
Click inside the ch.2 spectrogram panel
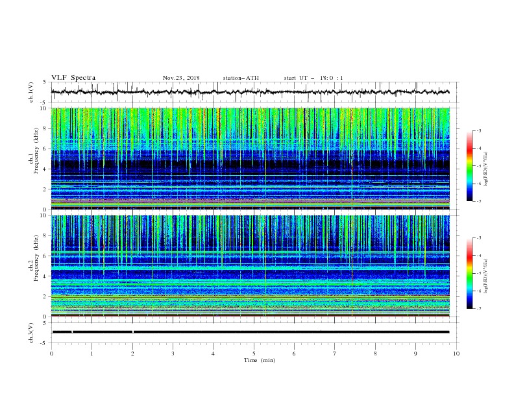[250, 266]
